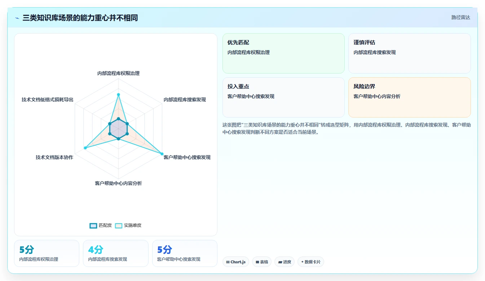
Task: Click the 匹配度 legend color box
Action: pos(93,225)
